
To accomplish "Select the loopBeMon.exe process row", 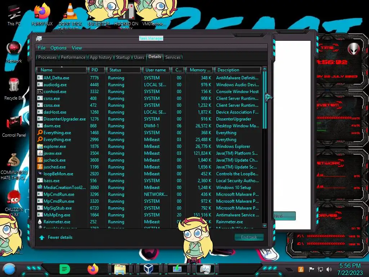I will (149, 174).
